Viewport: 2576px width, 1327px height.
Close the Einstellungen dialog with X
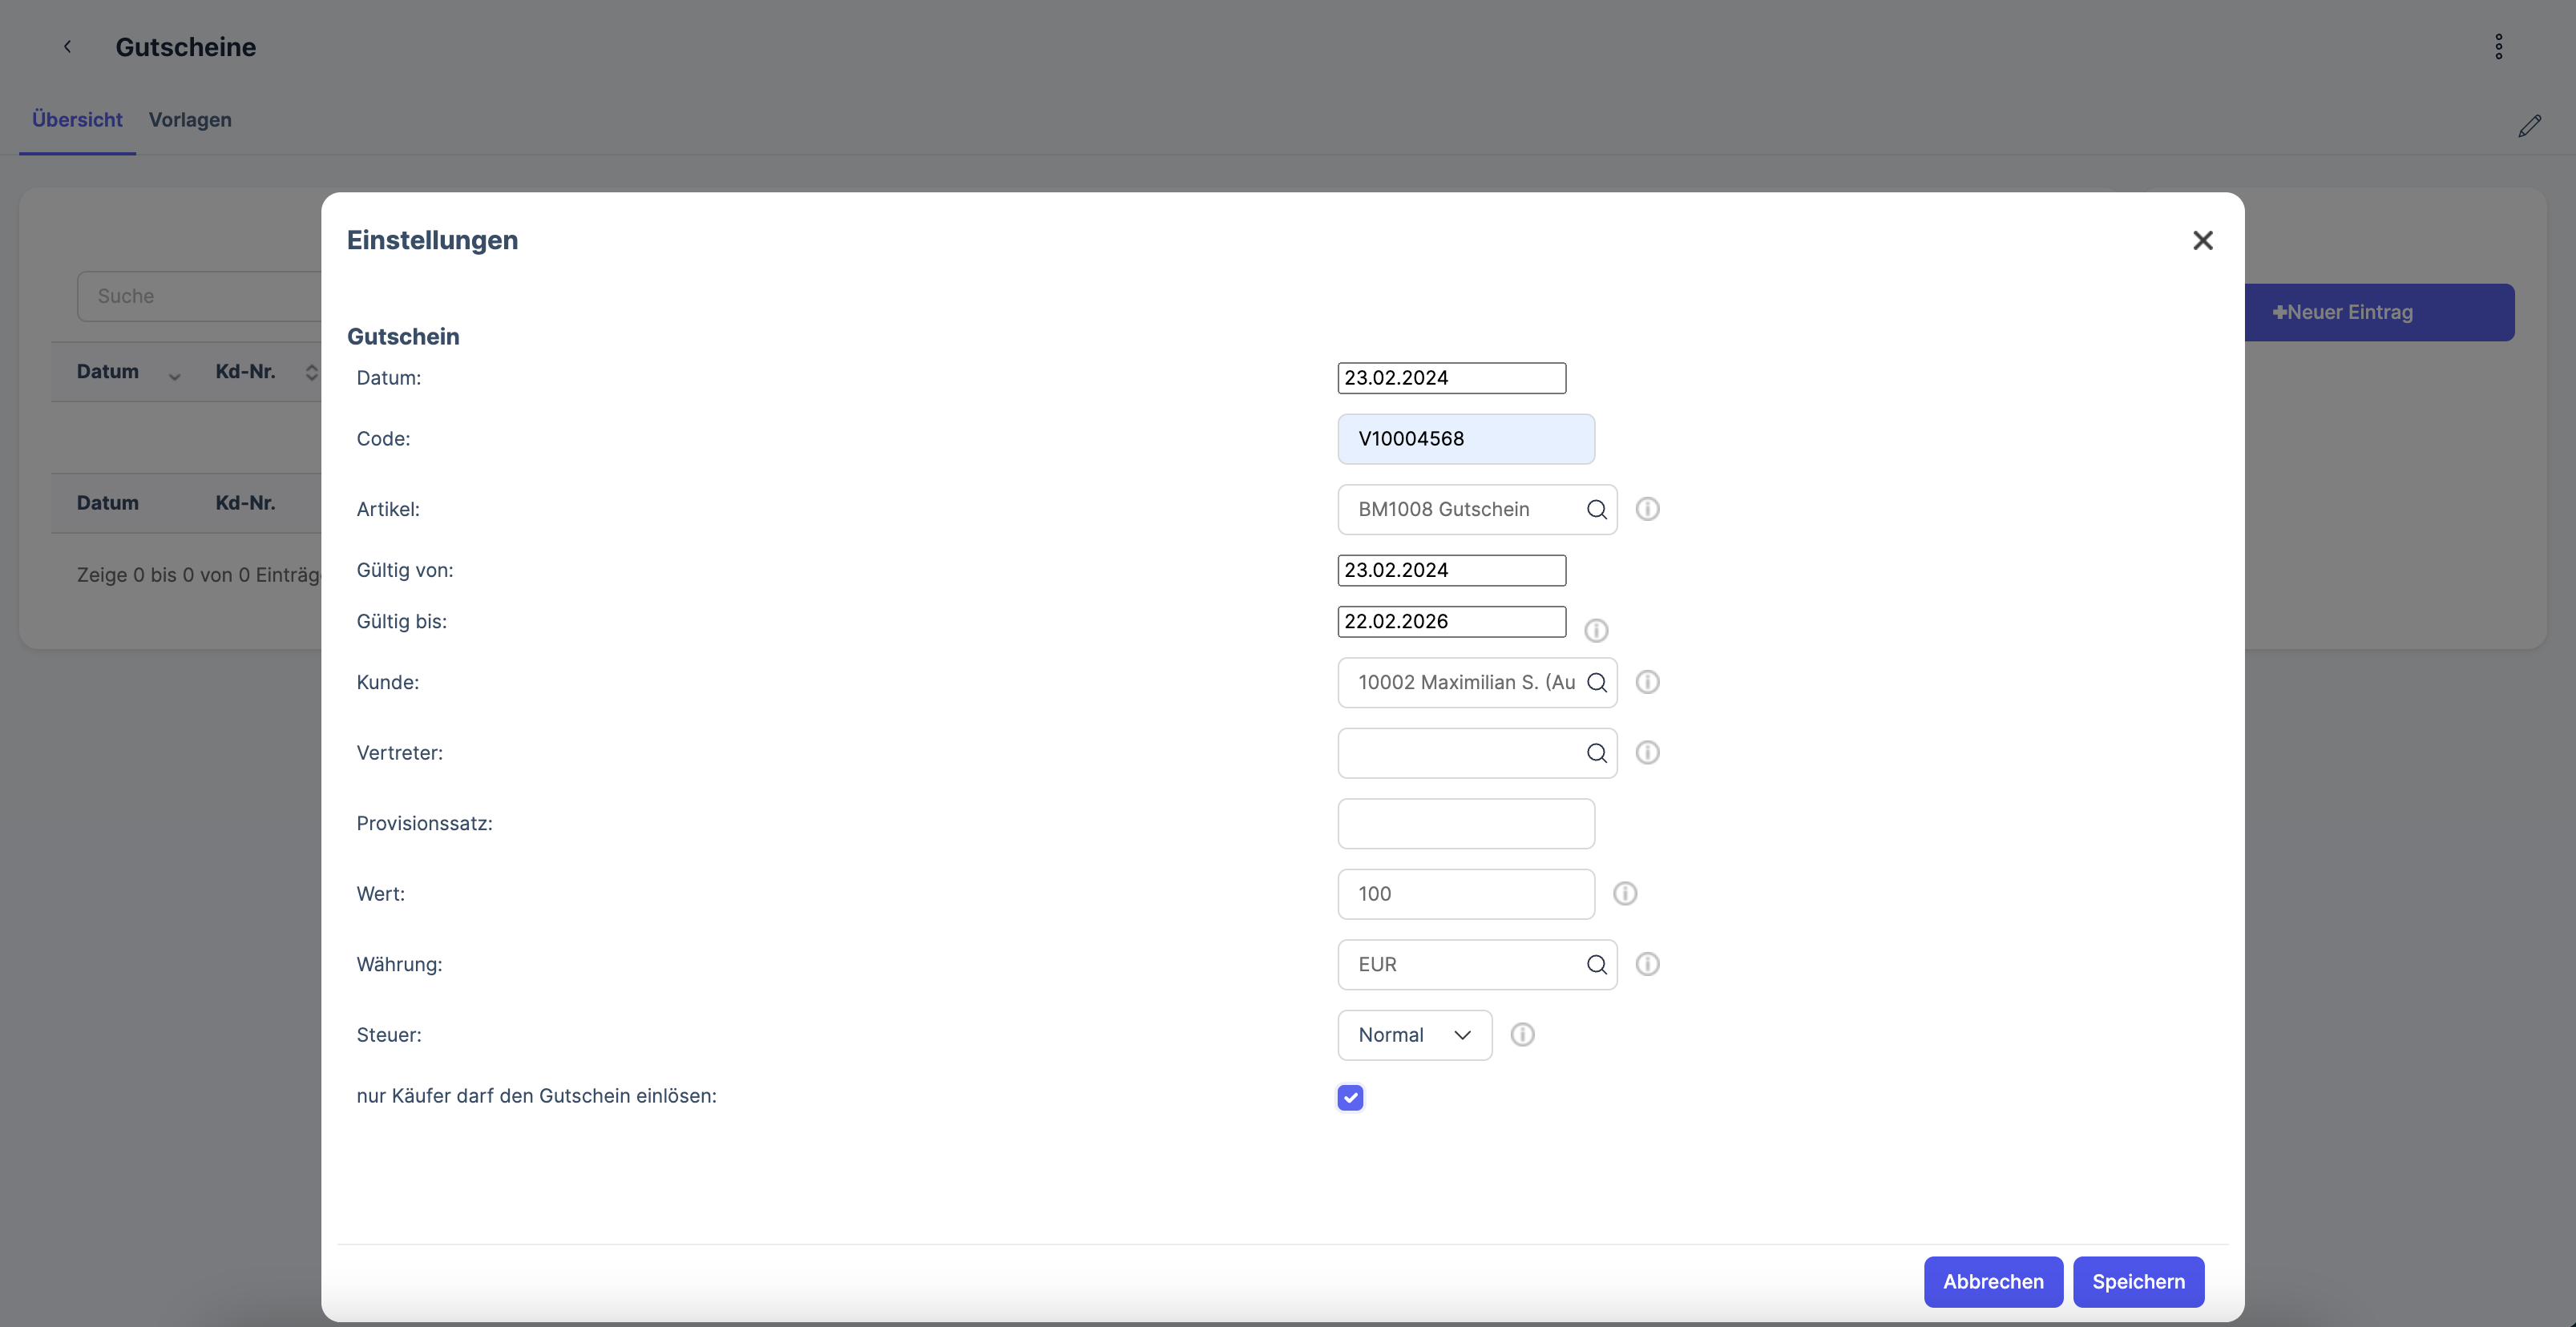tap(2202, 240)
